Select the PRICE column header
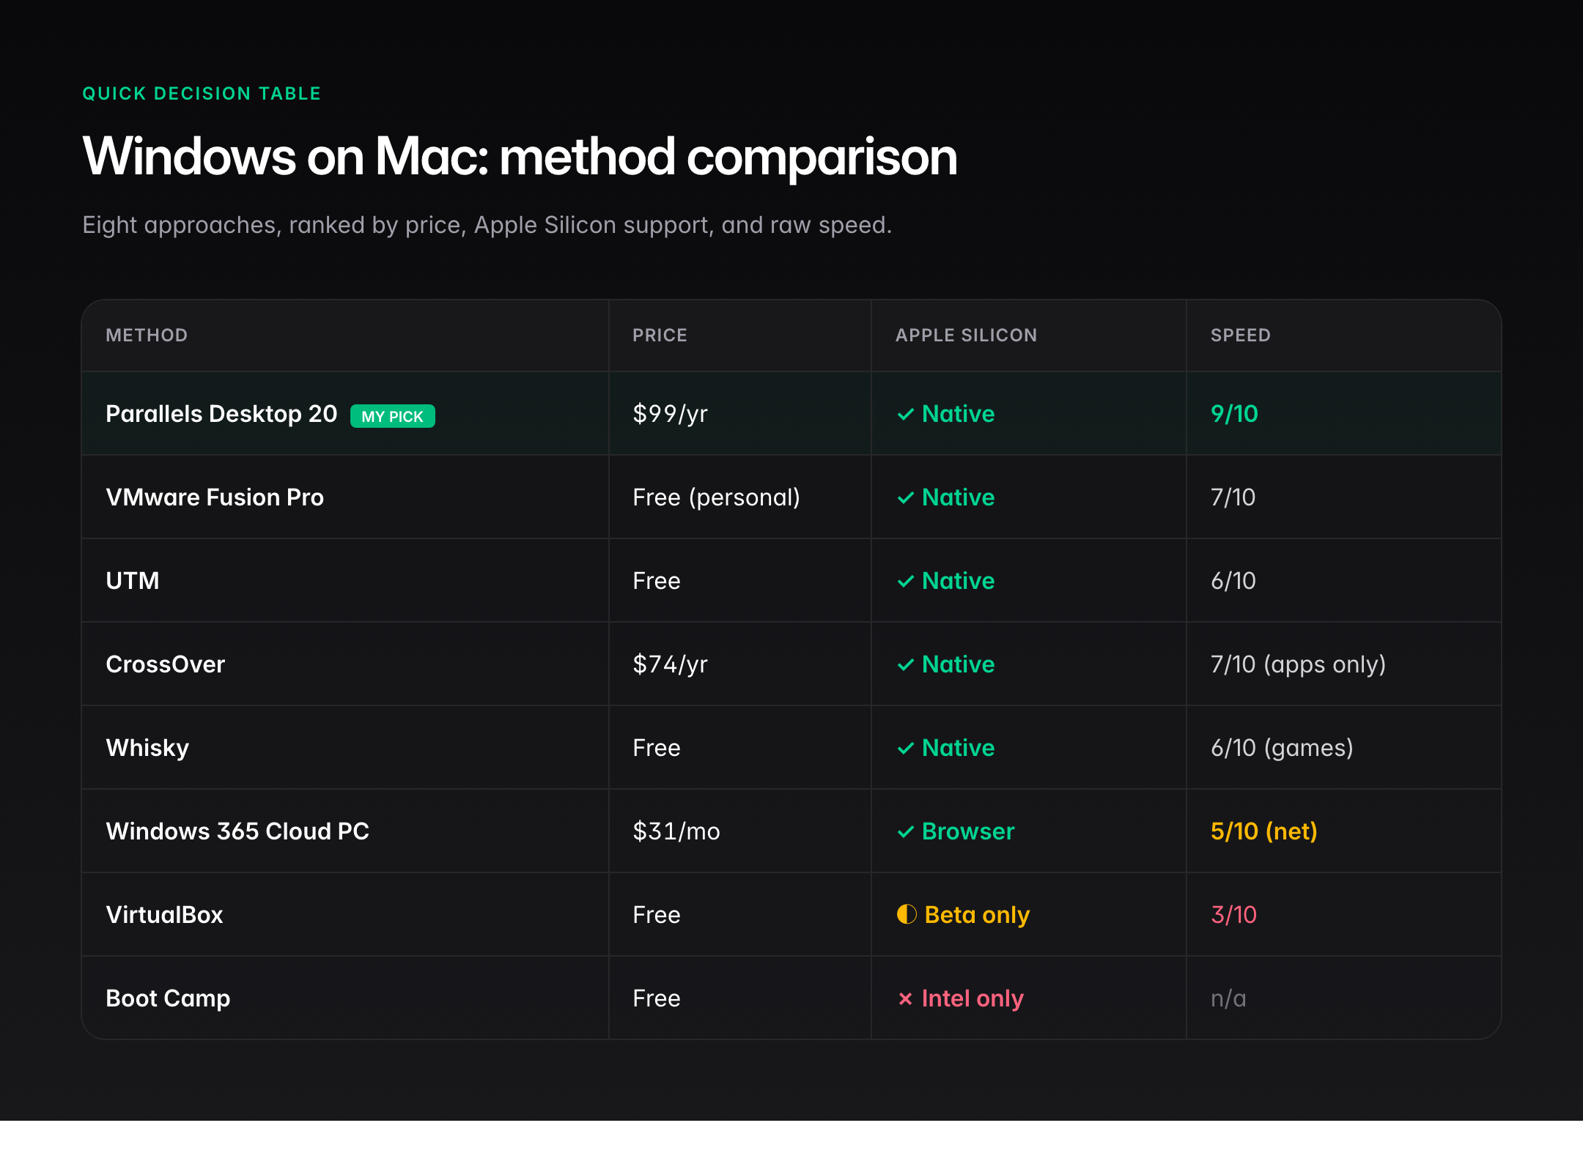1583x1172 pixels. (x=660, y=335)
